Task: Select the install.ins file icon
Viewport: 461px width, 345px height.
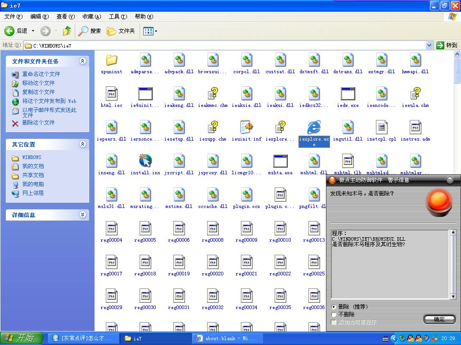Action: tap(145, 161)
